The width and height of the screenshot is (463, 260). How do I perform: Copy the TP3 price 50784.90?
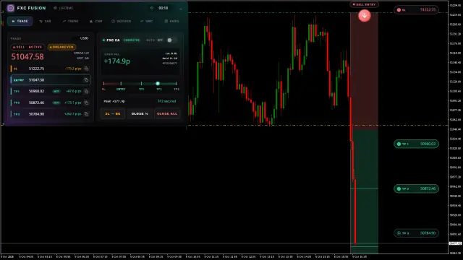coord(87,114)
